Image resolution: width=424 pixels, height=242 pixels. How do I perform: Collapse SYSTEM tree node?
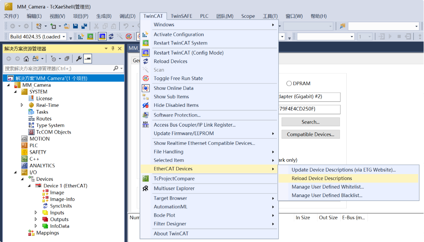(15, 92)
